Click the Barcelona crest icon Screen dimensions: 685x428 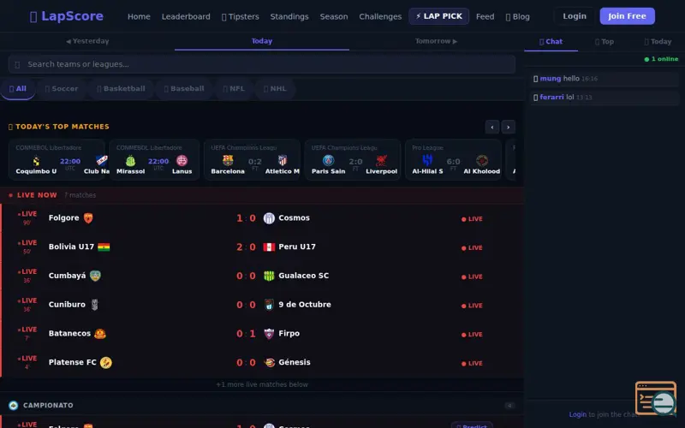tap(228, 160)
